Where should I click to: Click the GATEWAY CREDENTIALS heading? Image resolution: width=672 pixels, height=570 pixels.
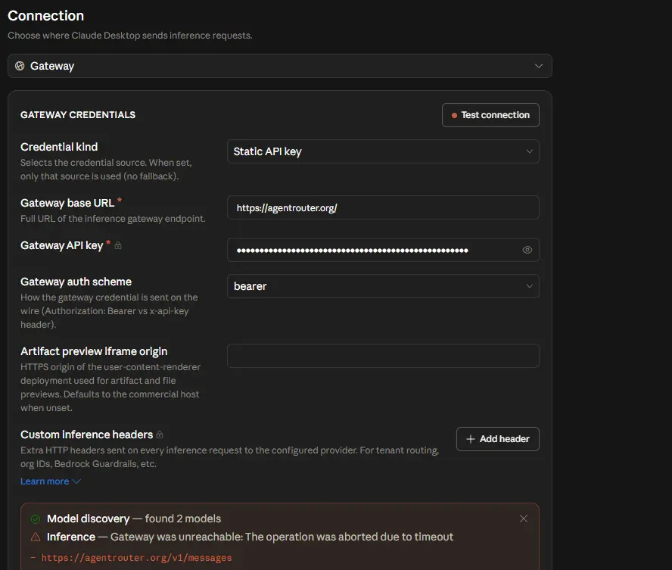(x=78, y=115)
